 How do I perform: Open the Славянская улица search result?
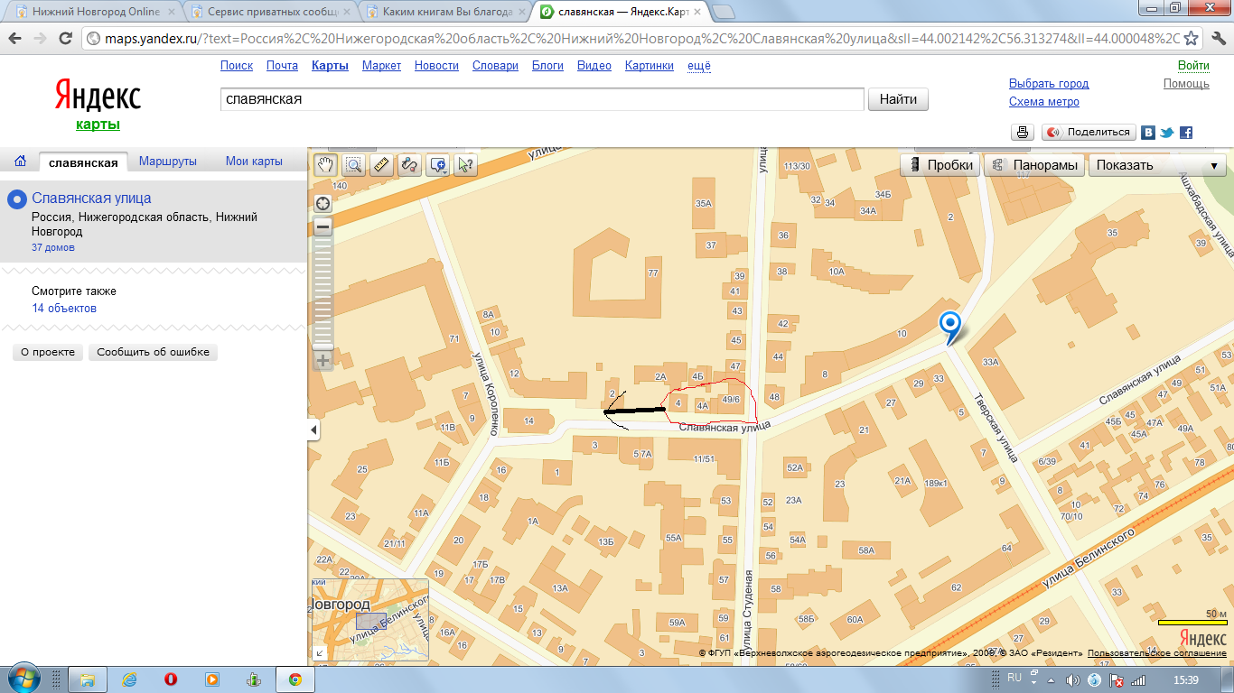pos(91,198)
